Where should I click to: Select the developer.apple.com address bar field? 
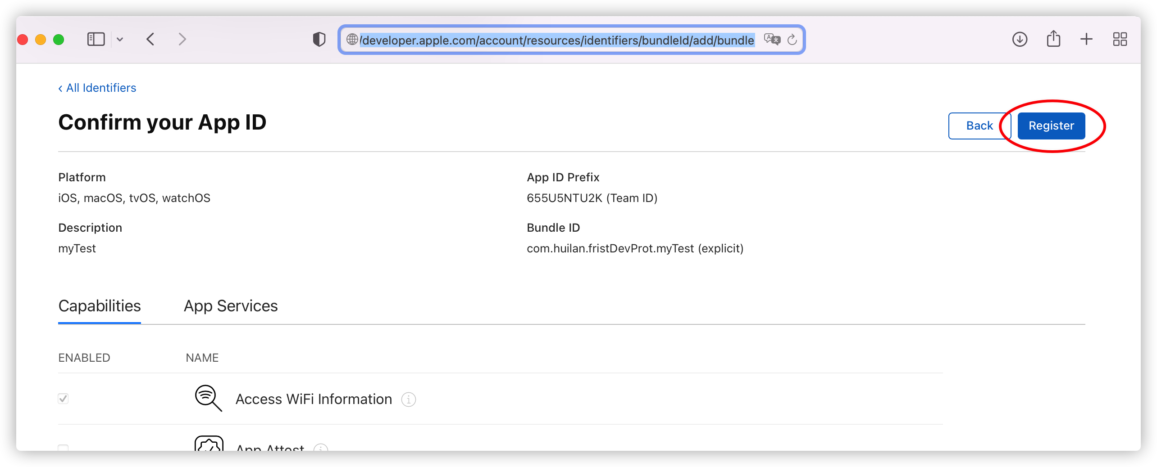[x=571, y=40]
